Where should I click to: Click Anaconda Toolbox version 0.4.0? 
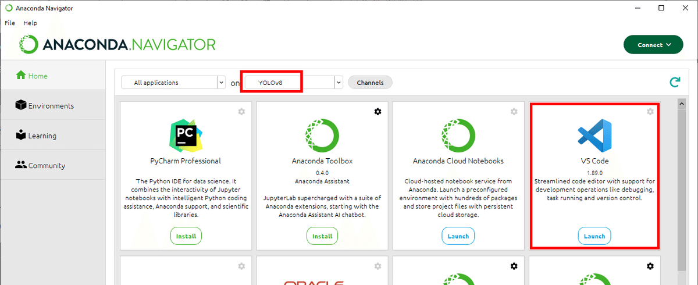[322, 173]
